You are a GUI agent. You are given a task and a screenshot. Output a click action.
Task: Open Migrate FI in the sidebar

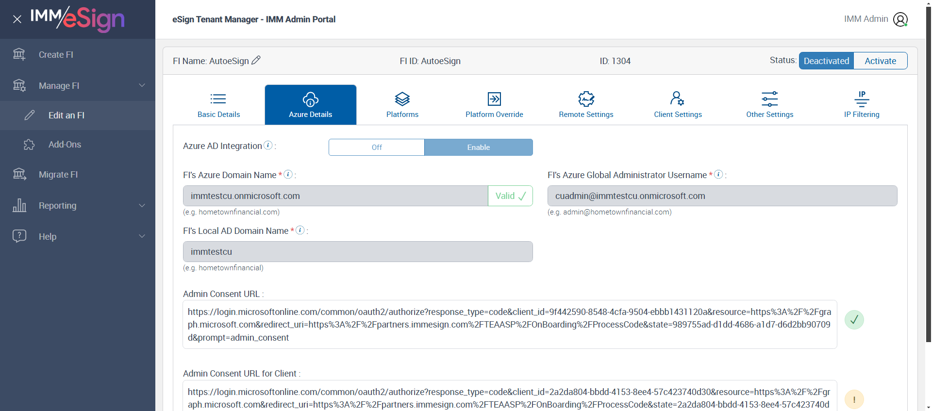(78, 175)
